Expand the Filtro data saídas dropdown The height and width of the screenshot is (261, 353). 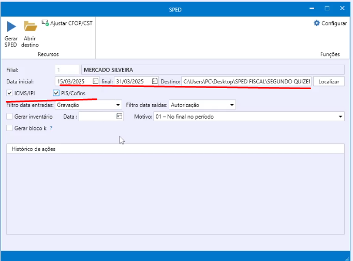[x=232, y=105]
